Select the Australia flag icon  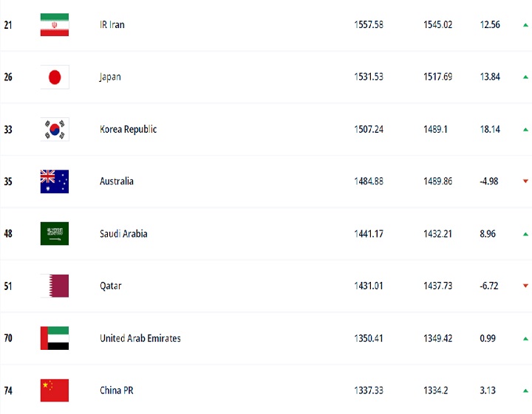coord(55,182)
